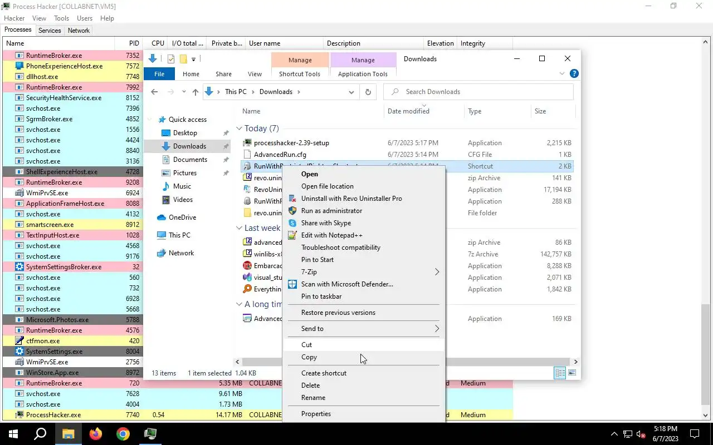Image resolution: width=713 pixels, height=445 pixels.
Task: Select Open in context menu
Action: point(364,174)
